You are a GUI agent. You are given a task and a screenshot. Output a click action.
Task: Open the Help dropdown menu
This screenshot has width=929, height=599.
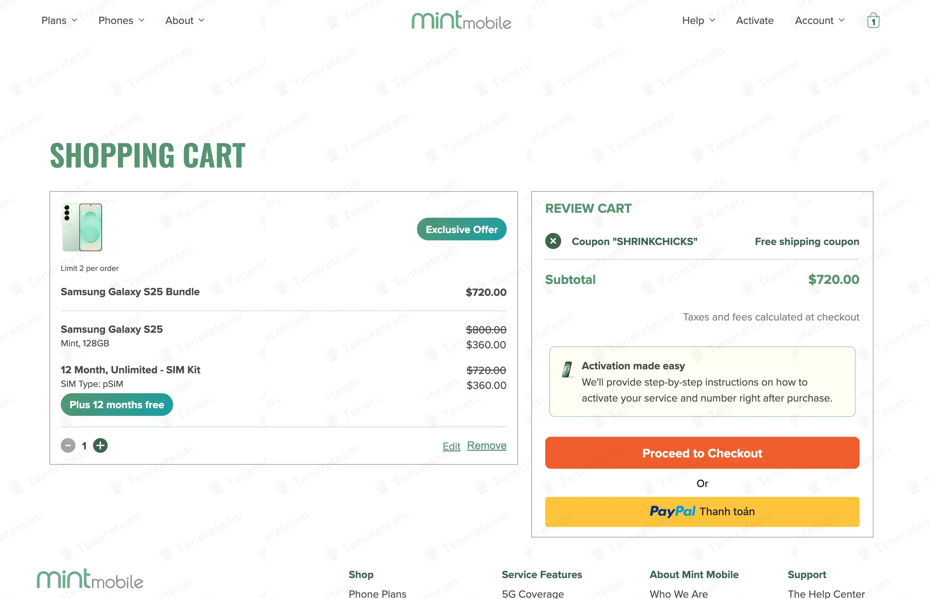(698, 20)
